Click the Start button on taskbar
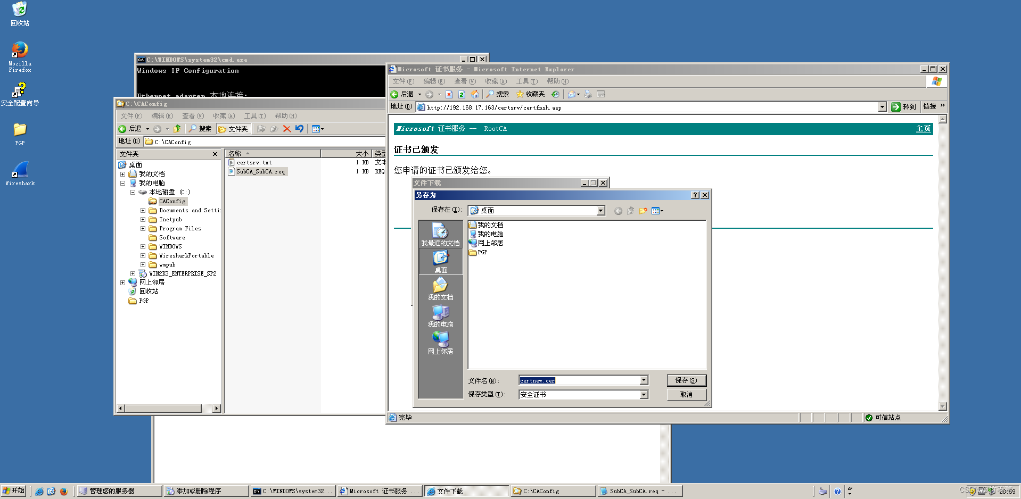 coord(13,491)
